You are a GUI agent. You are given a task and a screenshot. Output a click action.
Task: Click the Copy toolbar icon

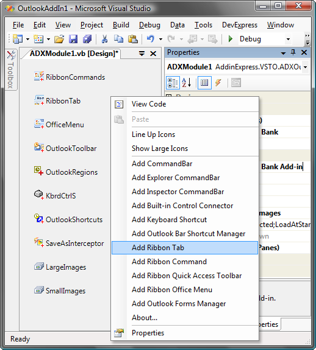click(x=118, y=39)
